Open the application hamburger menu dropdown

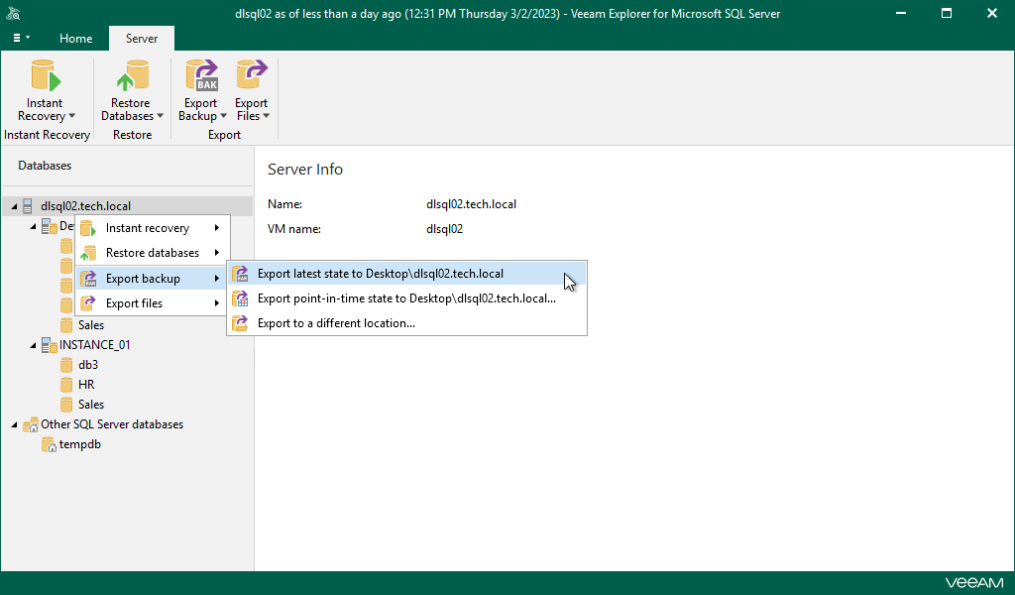[21, 38]
